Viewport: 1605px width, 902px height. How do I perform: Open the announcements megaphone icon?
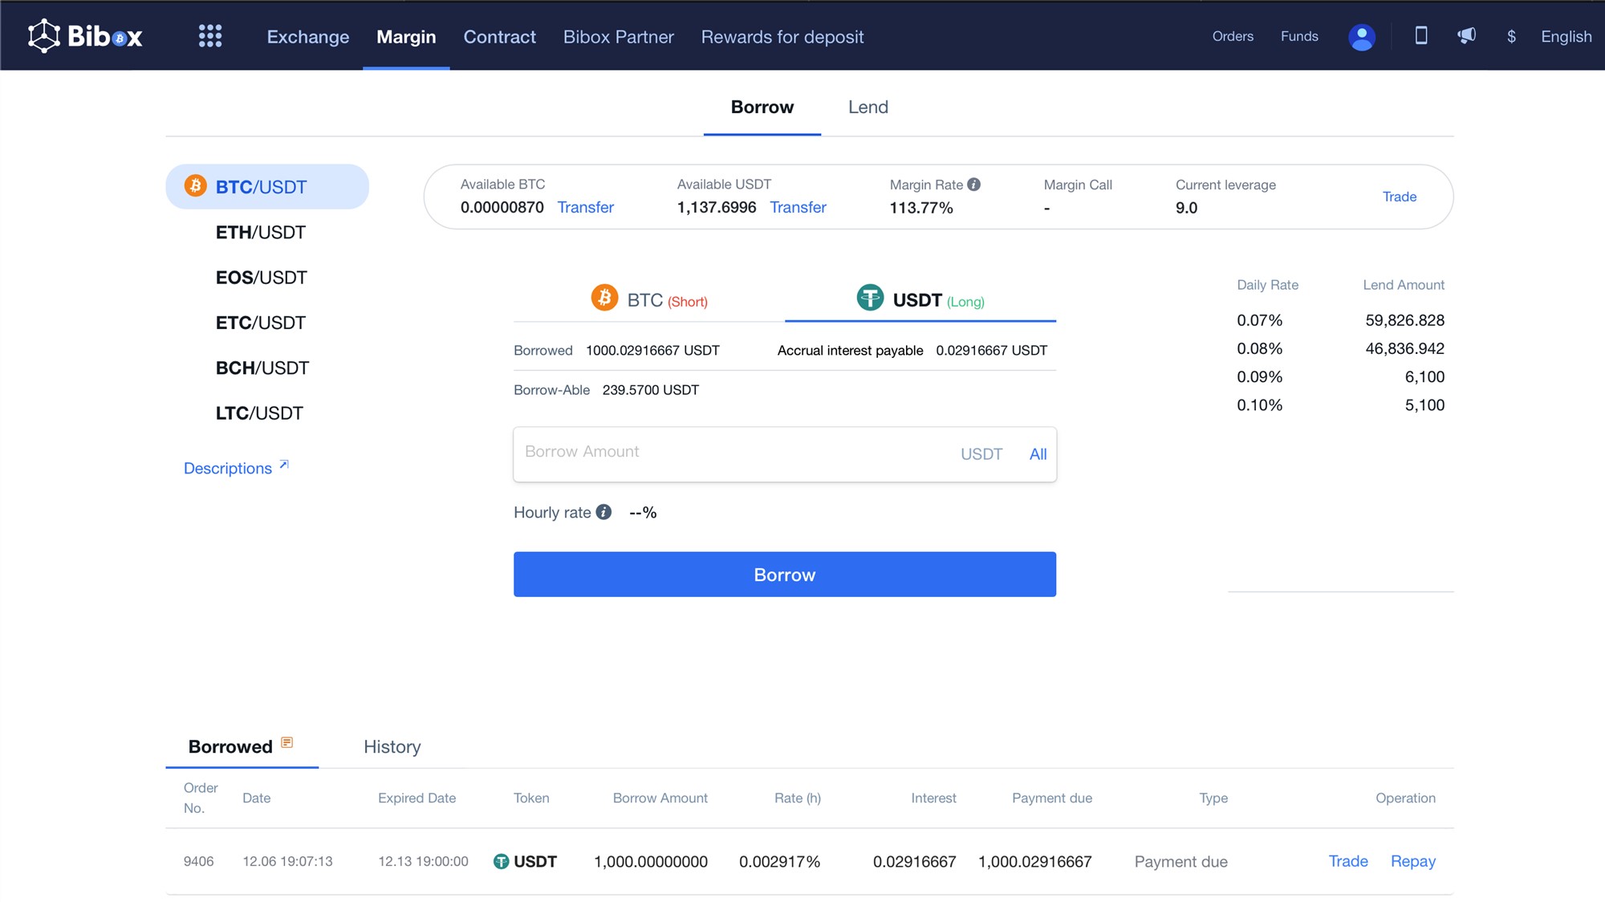(1466, 35)
